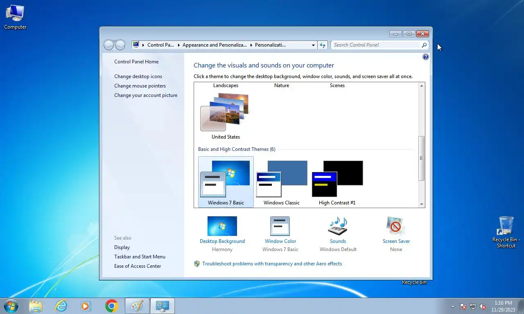Click the Control Panel taskbar button
Viewport: 524px width, 314px height.
click(163, 306)
